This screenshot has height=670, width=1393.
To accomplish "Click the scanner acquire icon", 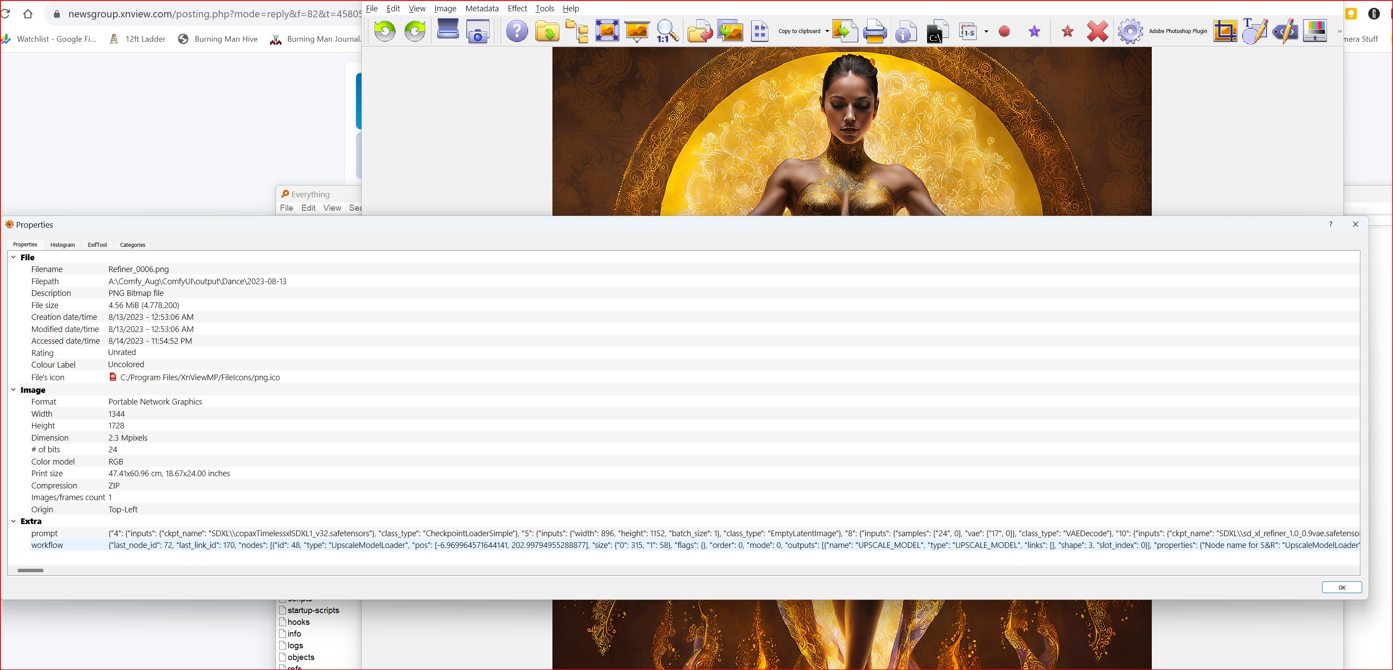I will click(x=448, y=30).
